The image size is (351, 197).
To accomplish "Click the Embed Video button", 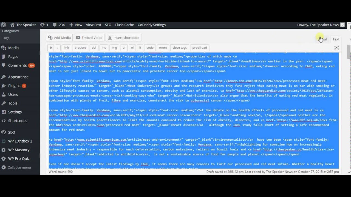I will 89,38.
